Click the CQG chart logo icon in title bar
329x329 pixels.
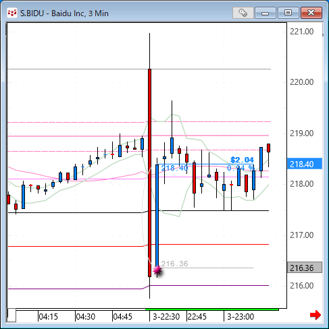pos(11,13)
